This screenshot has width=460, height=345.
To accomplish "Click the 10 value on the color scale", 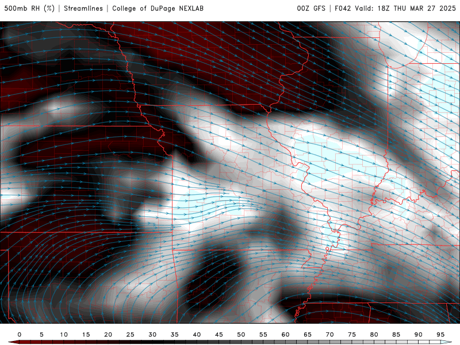I will [64, 335].
